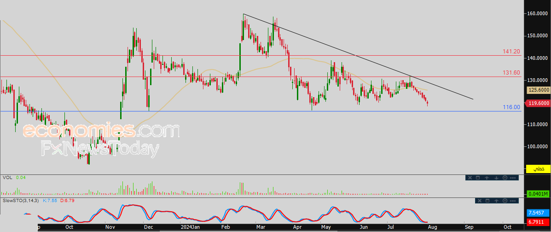
Task: Click the 100.0000 price axis label
Action: click(537, 146)
